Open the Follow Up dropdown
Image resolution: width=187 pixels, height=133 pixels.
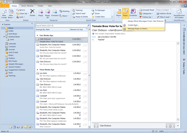tap(146, 17)
